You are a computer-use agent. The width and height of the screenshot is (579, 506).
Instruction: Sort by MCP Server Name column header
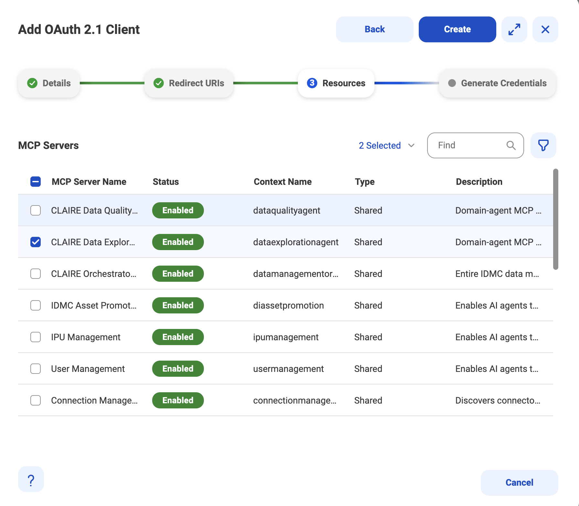(89, 182)
